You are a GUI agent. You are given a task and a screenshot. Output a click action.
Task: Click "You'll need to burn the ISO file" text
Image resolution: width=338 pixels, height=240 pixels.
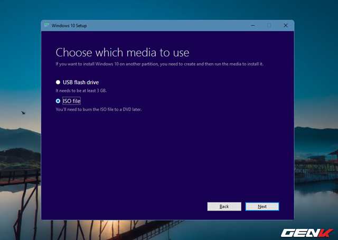[x=99, y=109]
